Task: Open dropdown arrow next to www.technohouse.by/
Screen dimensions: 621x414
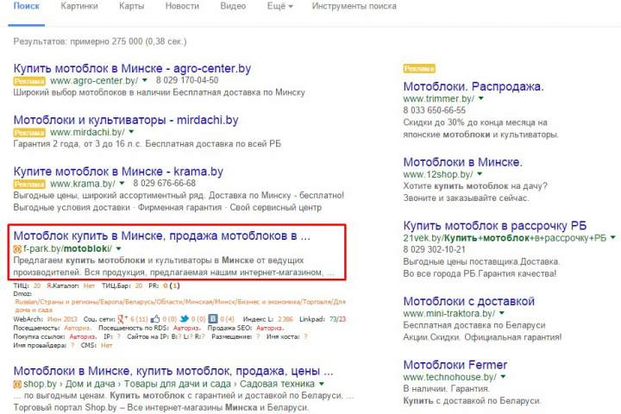Action: [x=504, y=377]
